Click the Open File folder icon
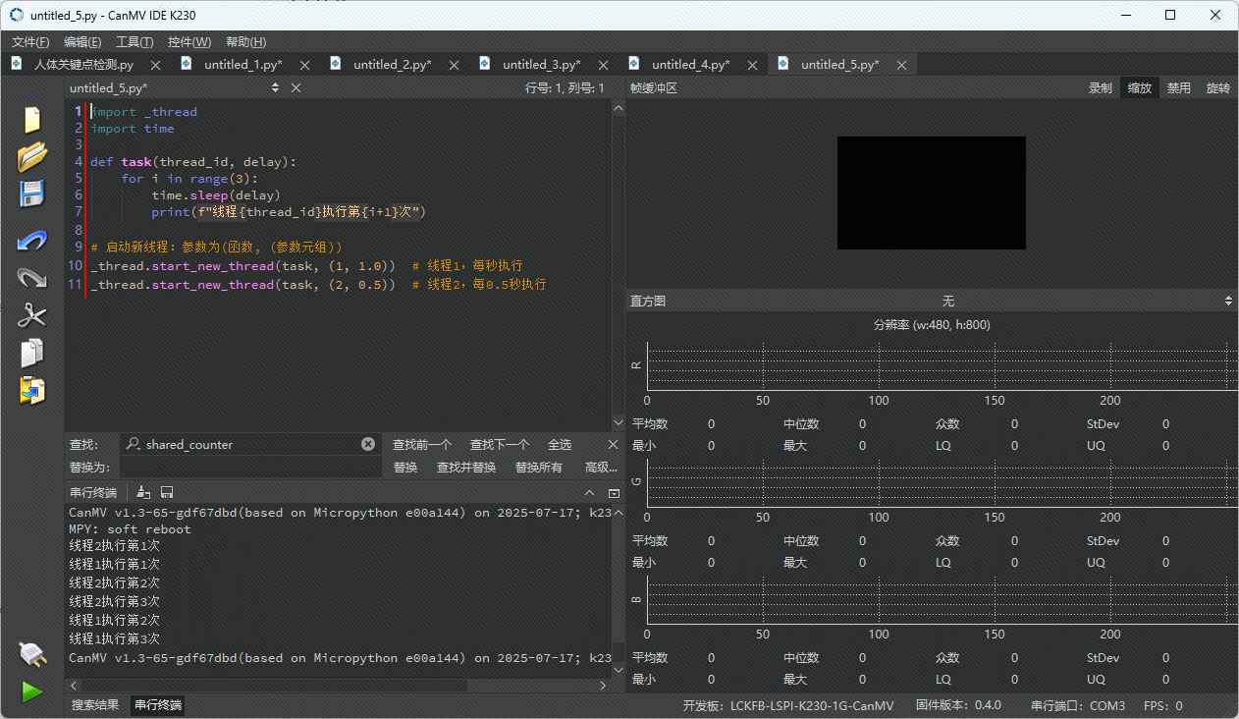Image resolution: width=1239 pixels, height=719 pixels. pos(32,156)
